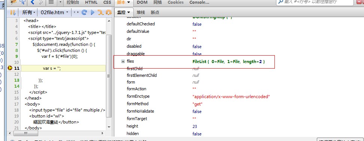Click the code line var f = $('#file')[0];
Image resolution: width=364 pixels, height=141 pixels.
click(x=60, y=56)
